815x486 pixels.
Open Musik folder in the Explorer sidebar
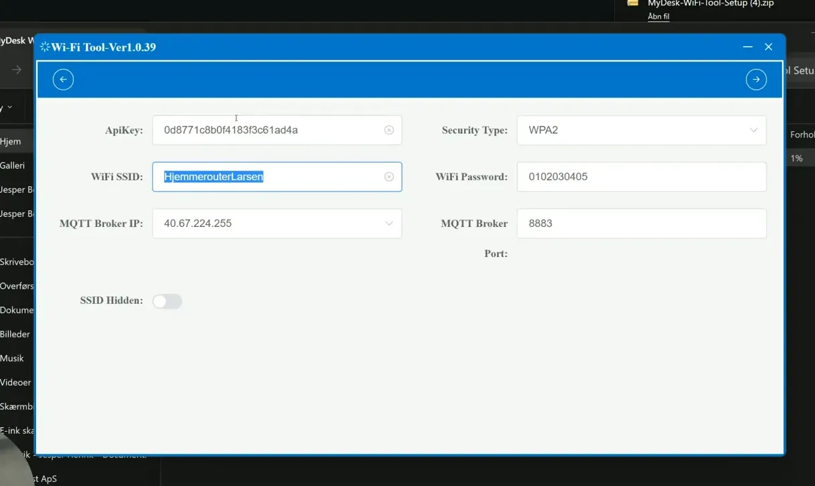12,358
